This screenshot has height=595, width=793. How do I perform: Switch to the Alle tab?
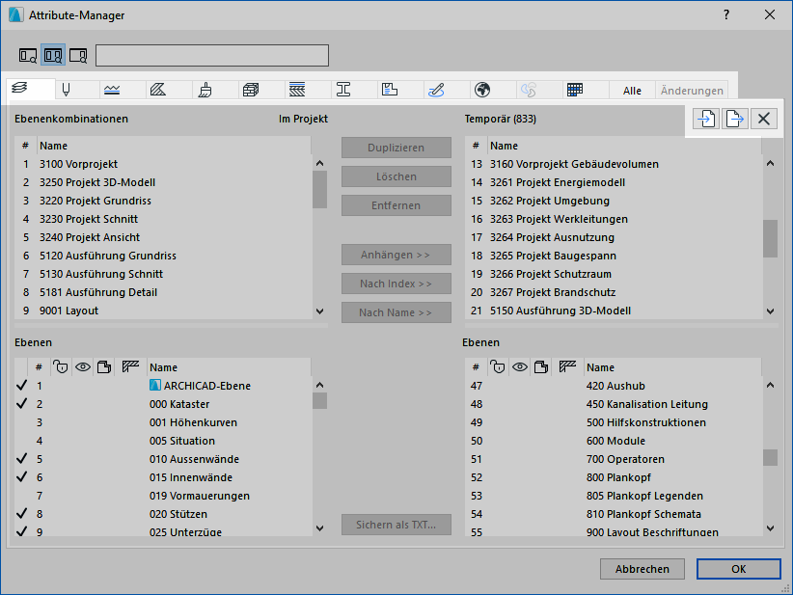pyautogui.click(x=632, y=91)
